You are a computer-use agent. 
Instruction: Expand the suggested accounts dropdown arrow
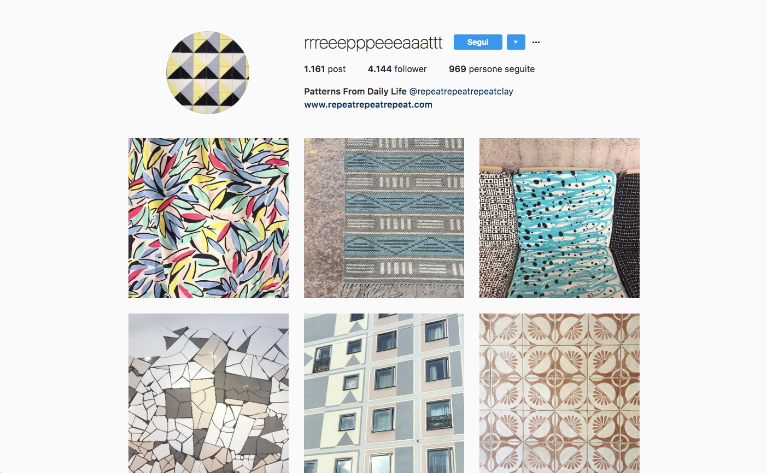click(x=516, y=42)
